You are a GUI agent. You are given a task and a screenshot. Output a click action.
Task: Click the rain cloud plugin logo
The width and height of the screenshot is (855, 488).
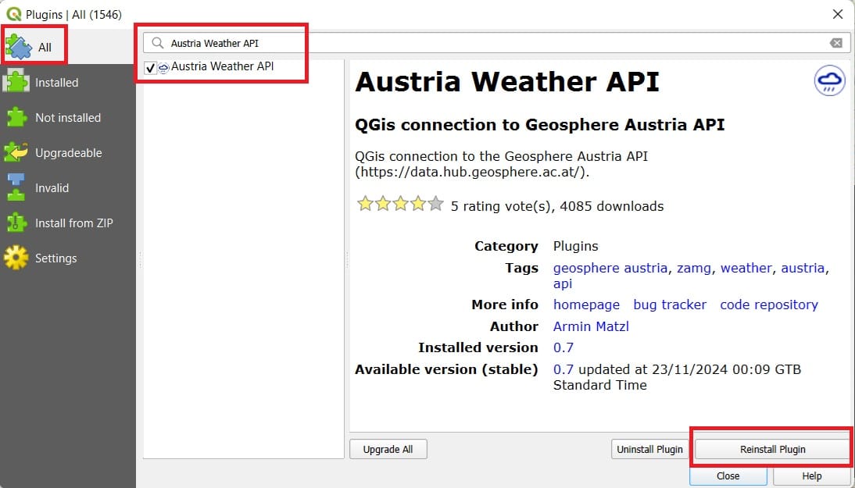click(x=829, y=80)
